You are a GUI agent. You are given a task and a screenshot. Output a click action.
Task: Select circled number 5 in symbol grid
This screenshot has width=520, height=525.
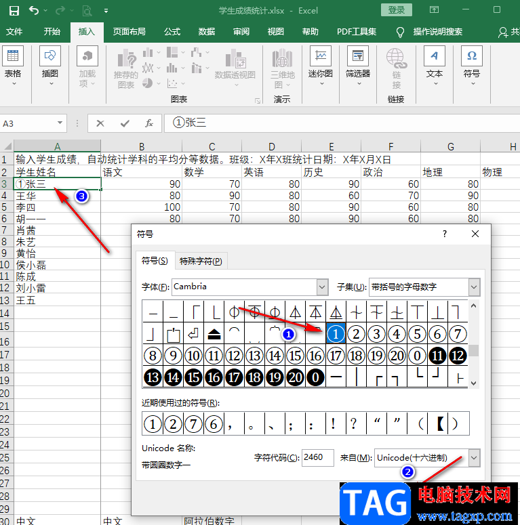(417, 334)
